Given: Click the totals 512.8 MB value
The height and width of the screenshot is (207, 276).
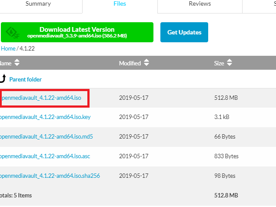Looking at the screenshot, I should tap(226, 195).
